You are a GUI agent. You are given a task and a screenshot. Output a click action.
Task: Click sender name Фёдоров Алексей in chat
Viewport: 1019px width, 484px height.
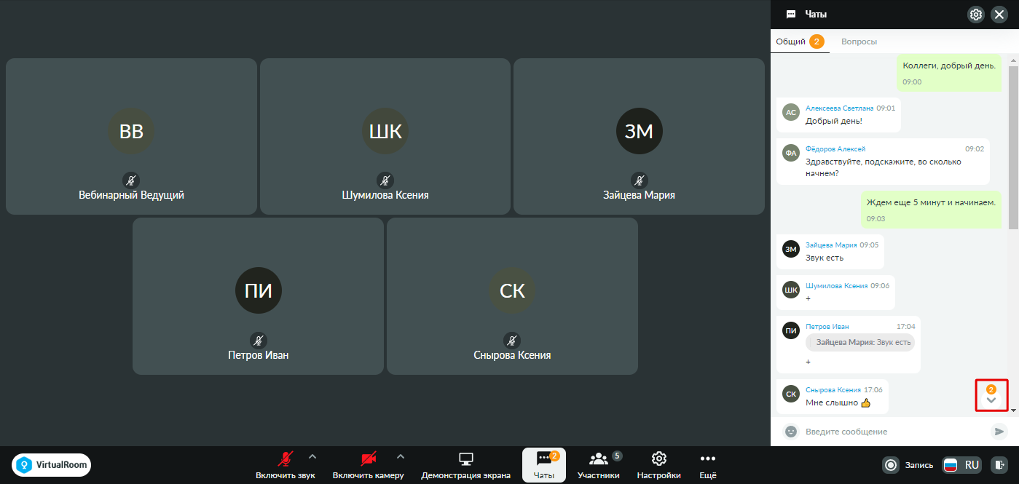pos(835,148)
